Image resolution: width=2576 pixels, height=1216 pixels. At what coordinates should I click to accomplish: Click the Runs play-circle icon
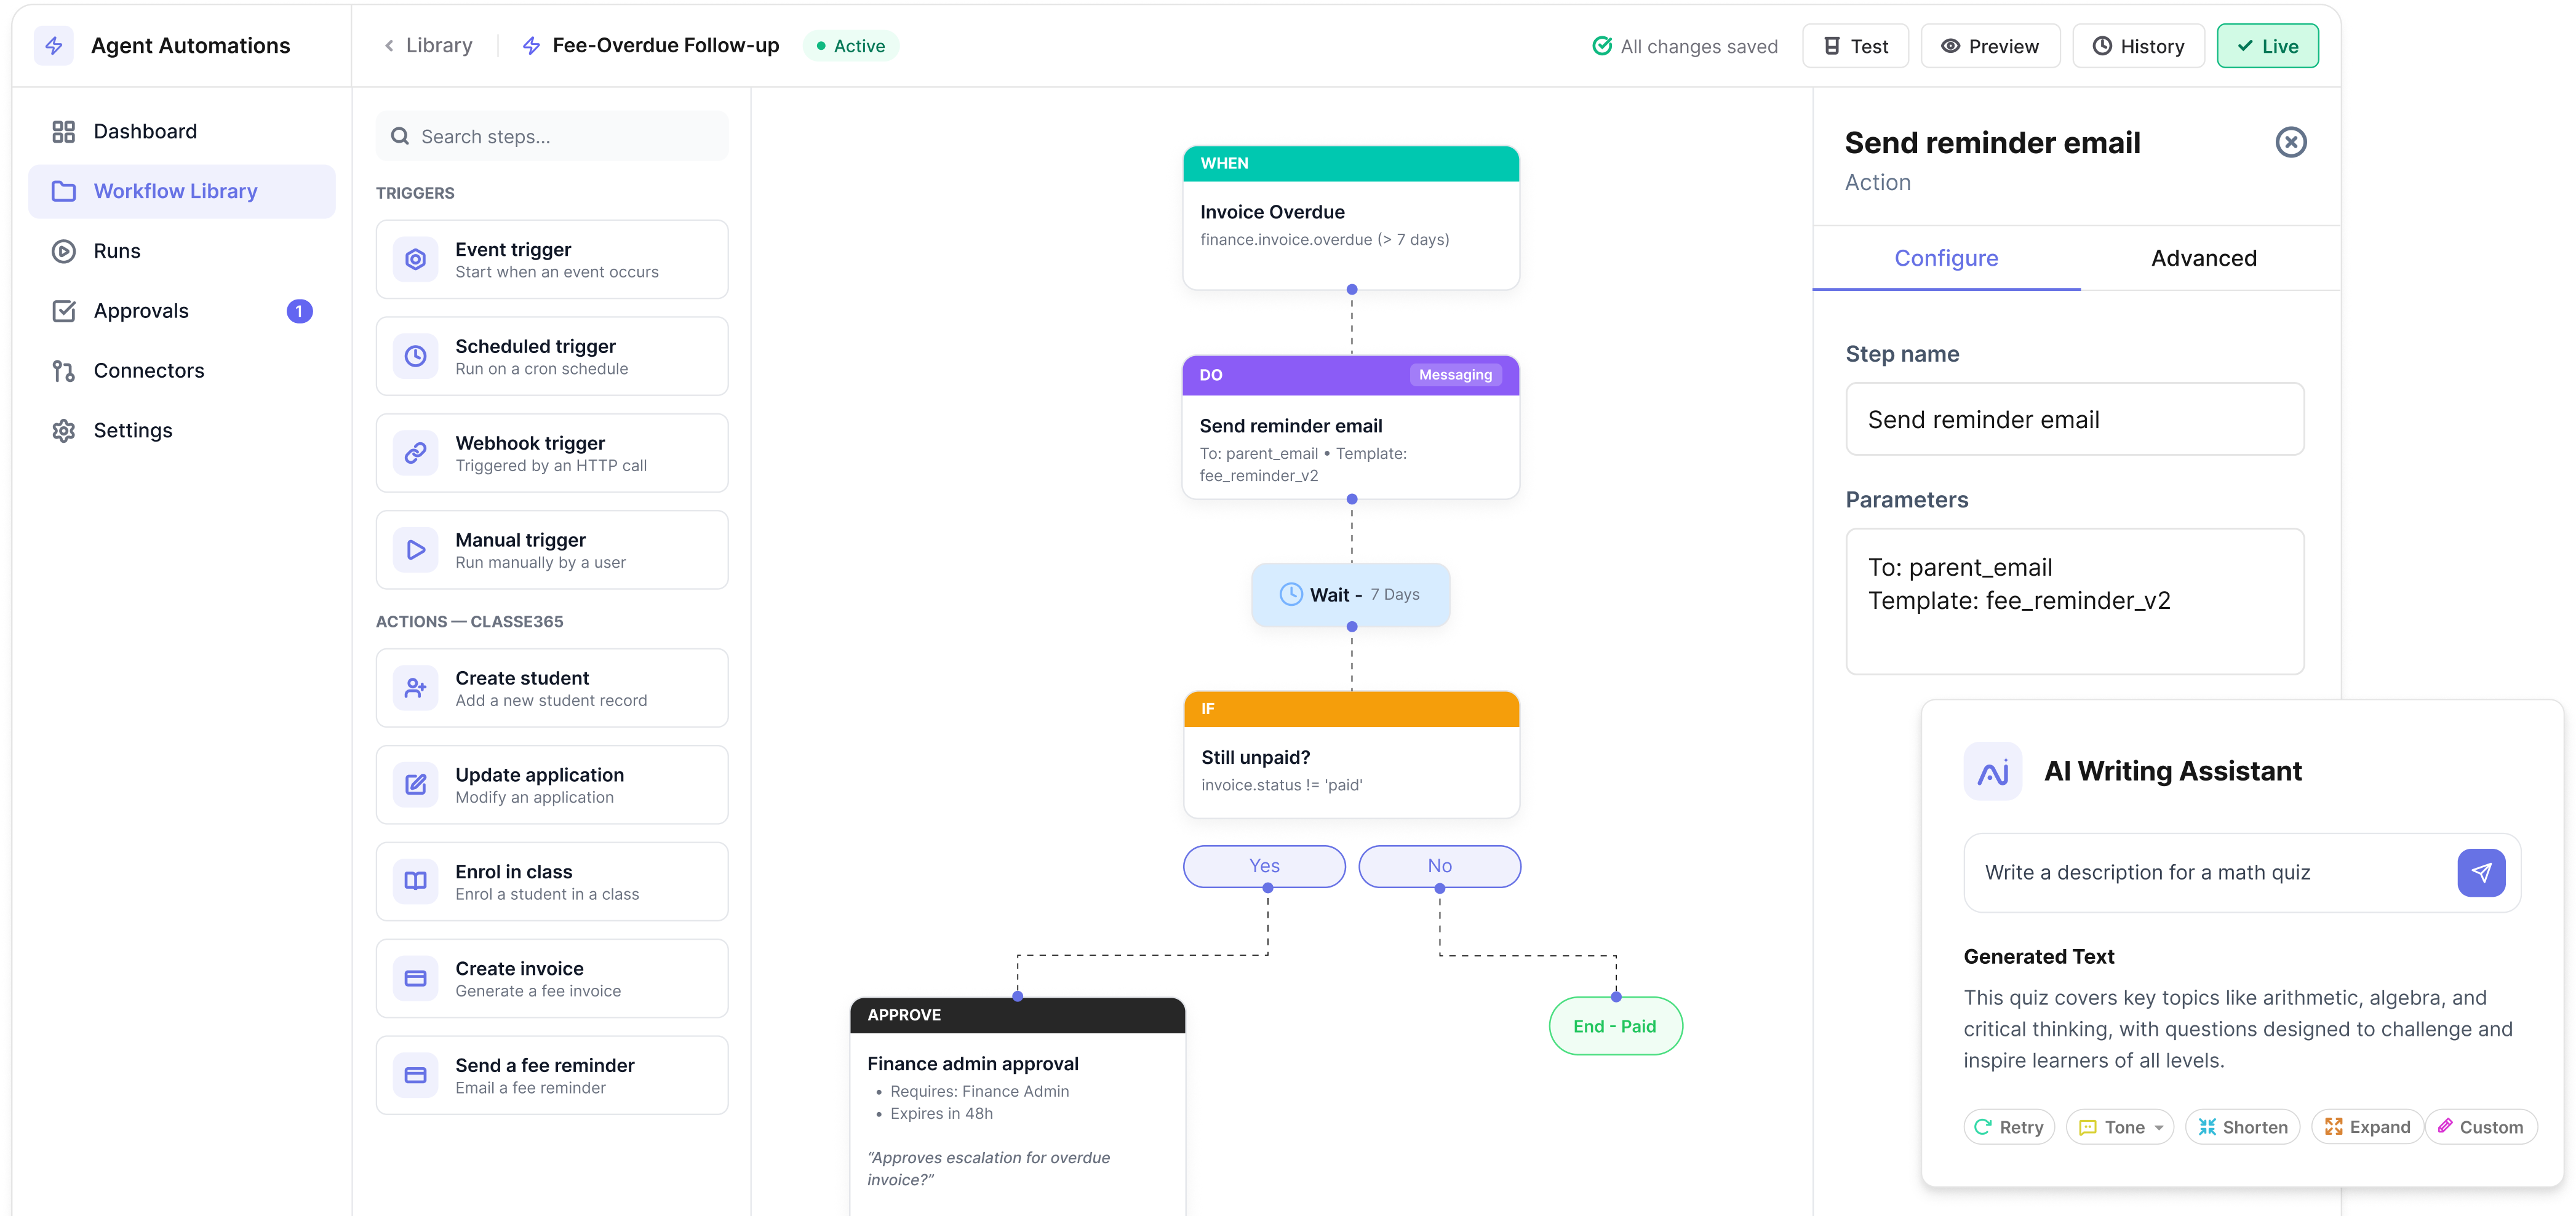coord(64,251)
